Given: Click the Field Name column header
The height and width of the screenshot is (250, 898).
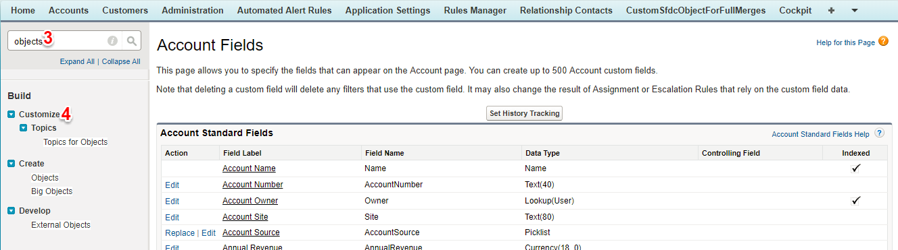Looking at the screenshot, I should coord(384,153).
